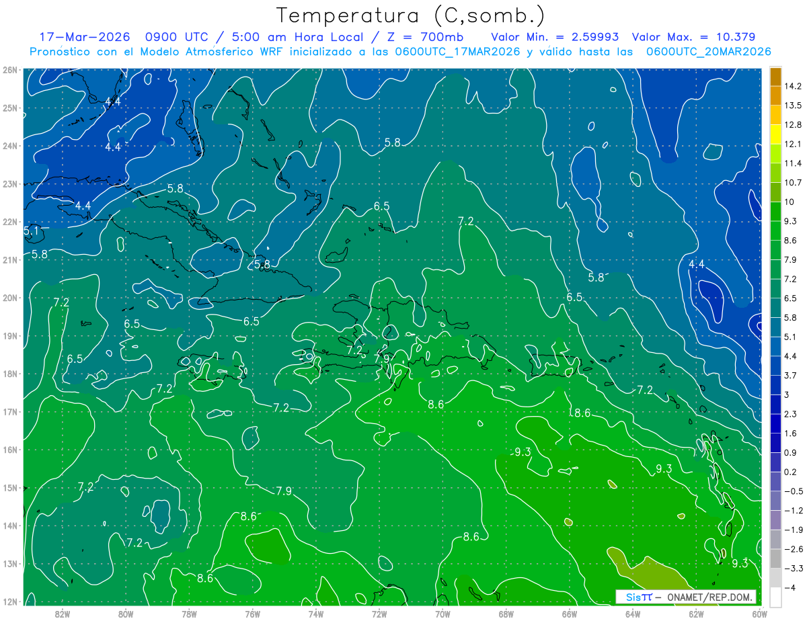
Task: Click the 72W longitude axis label
Action: [x=379, y=614]
